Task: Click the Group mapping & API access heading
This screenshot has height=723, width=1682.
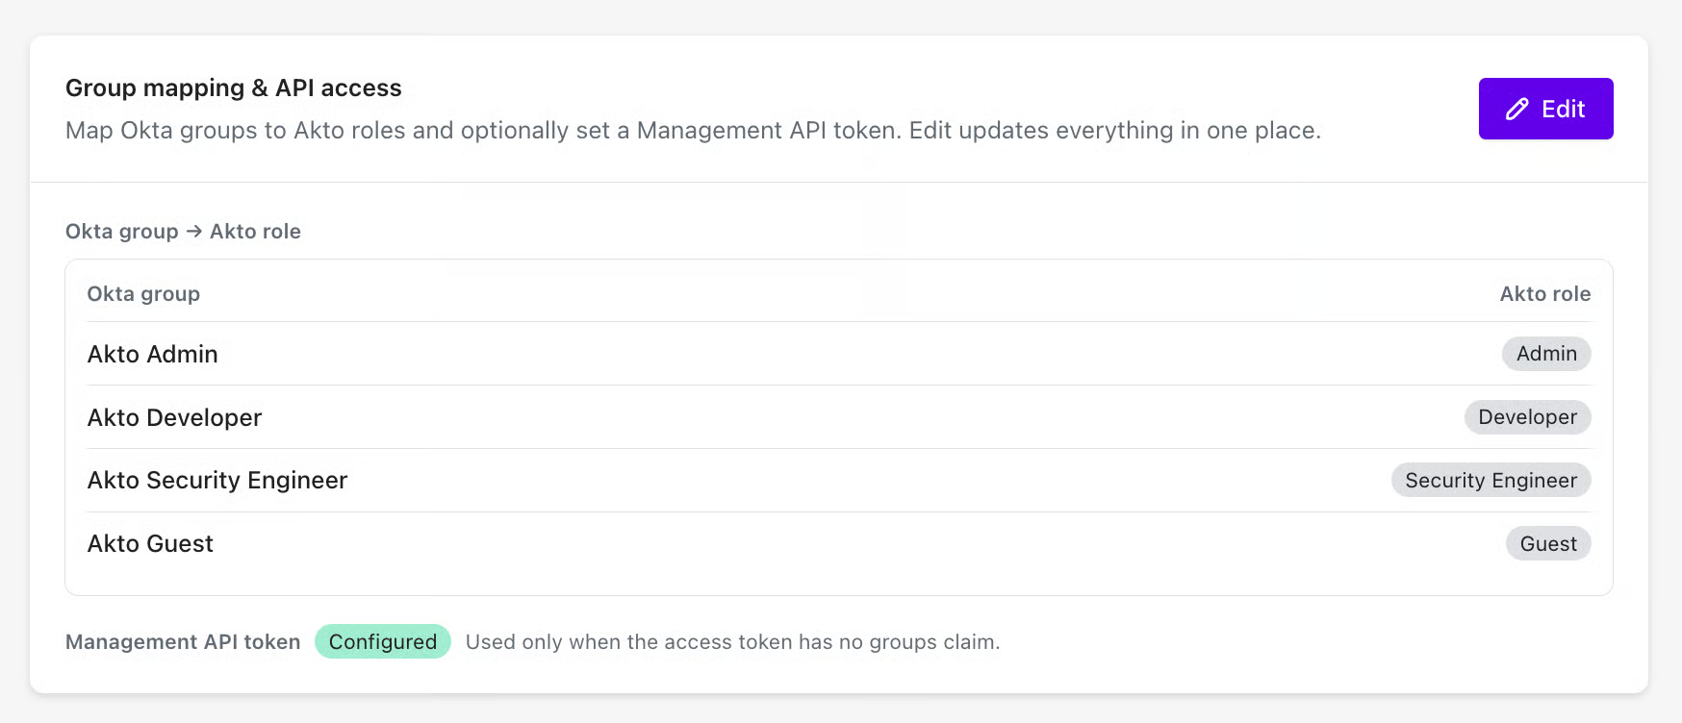Action: [234, 88]
